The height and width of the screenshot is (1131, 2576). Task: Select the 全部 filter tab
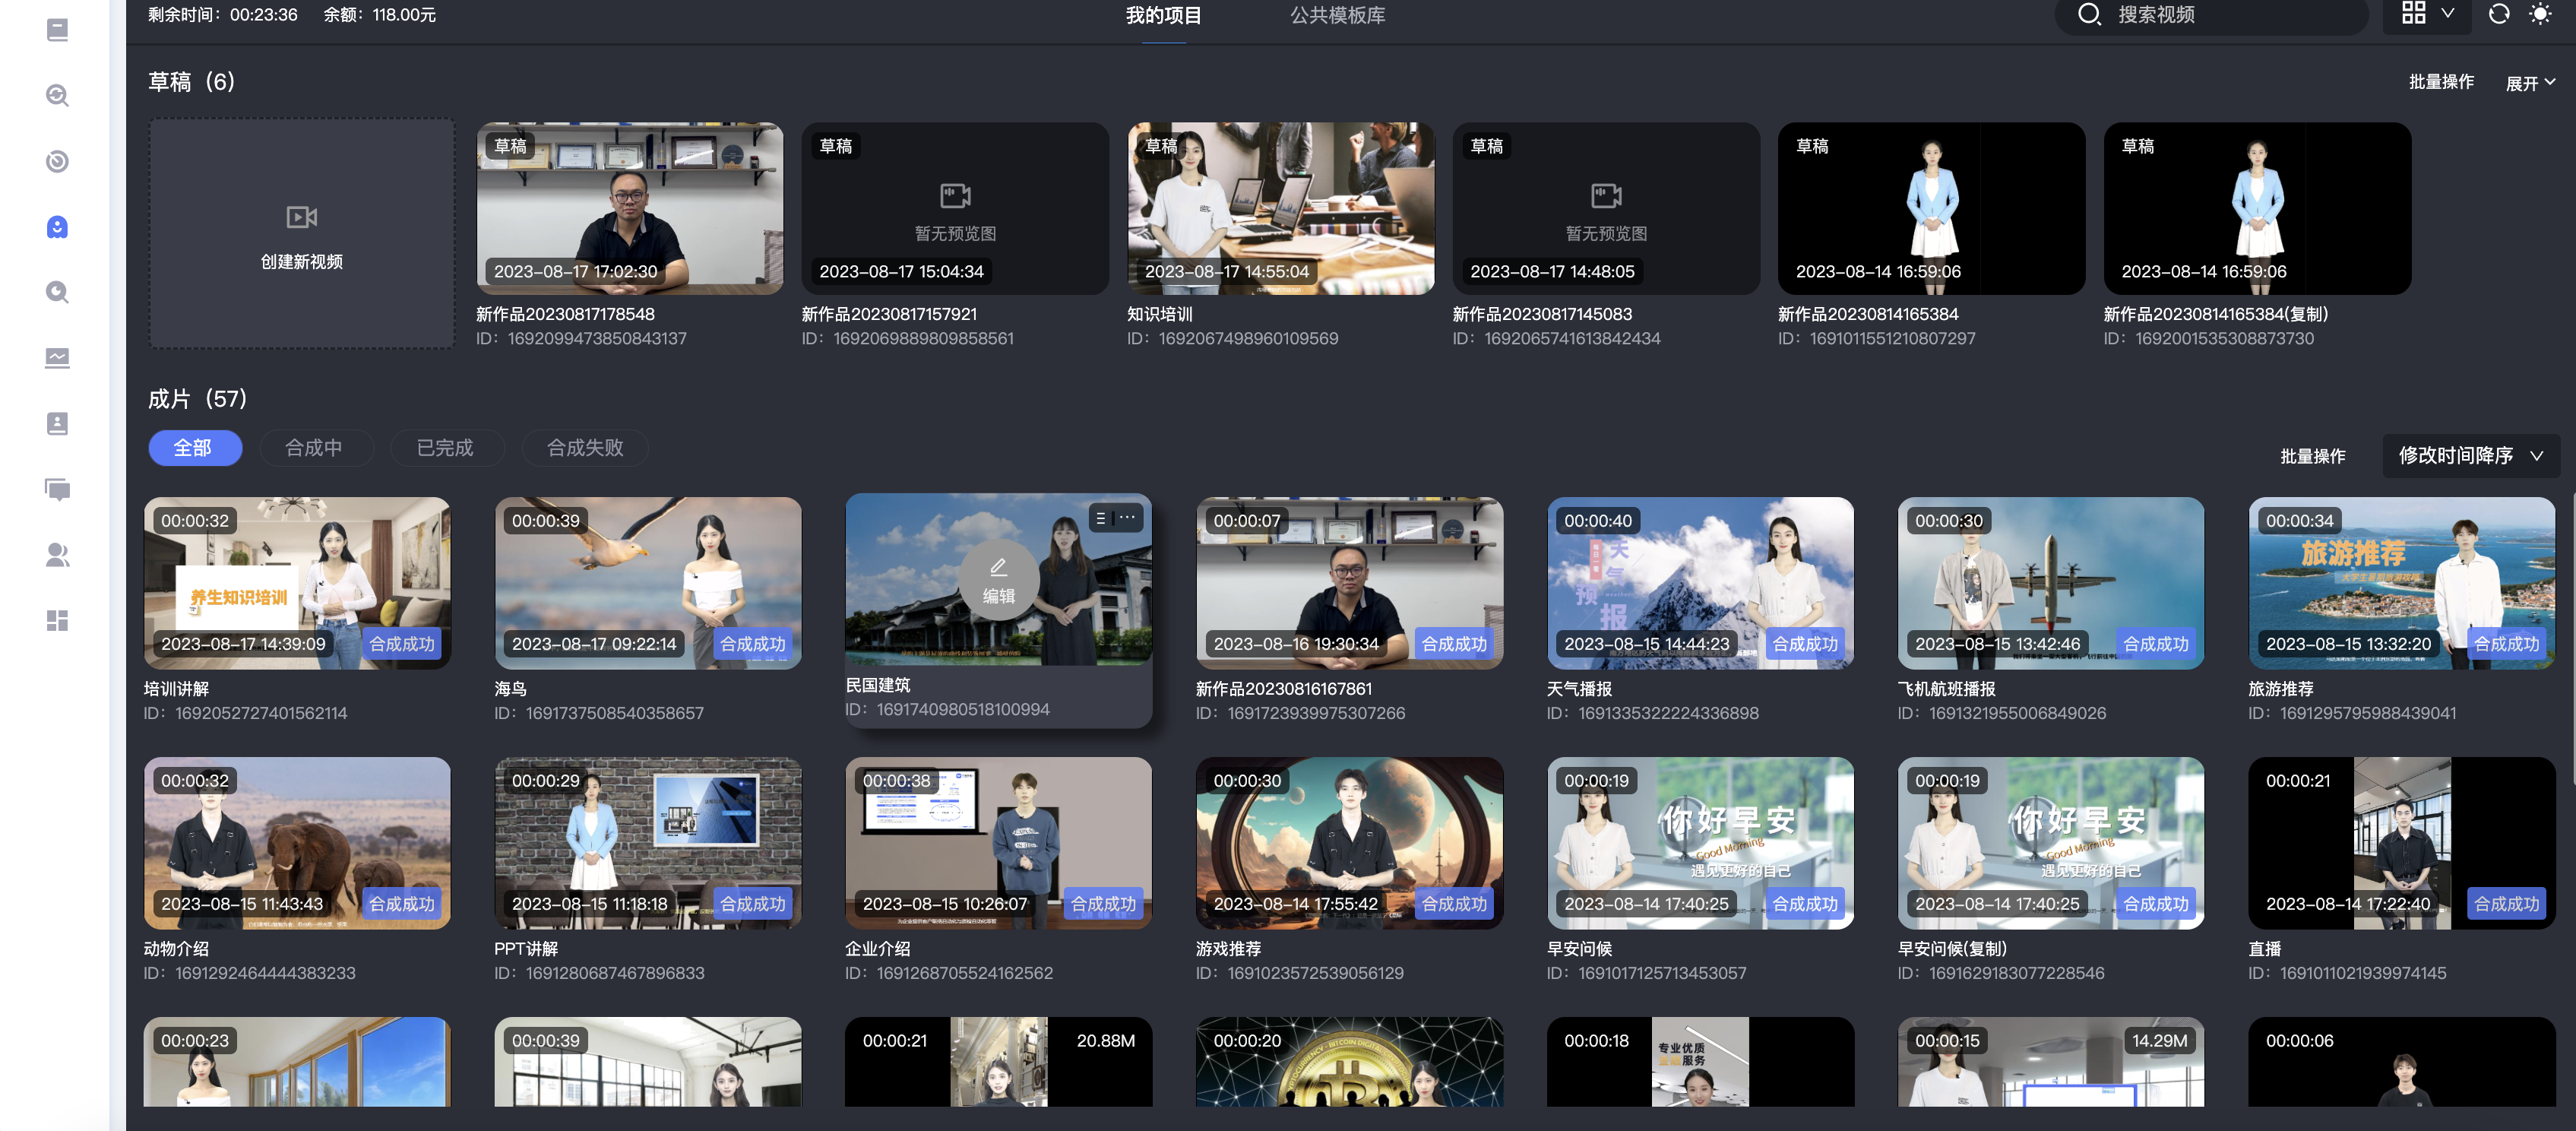coord(195,448)
